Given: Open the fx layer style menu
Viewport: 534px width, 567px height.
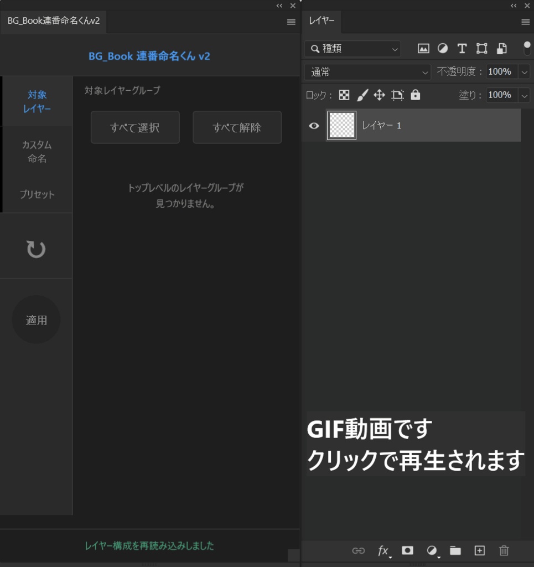Looking at the screenshot, I should (383, 551).
